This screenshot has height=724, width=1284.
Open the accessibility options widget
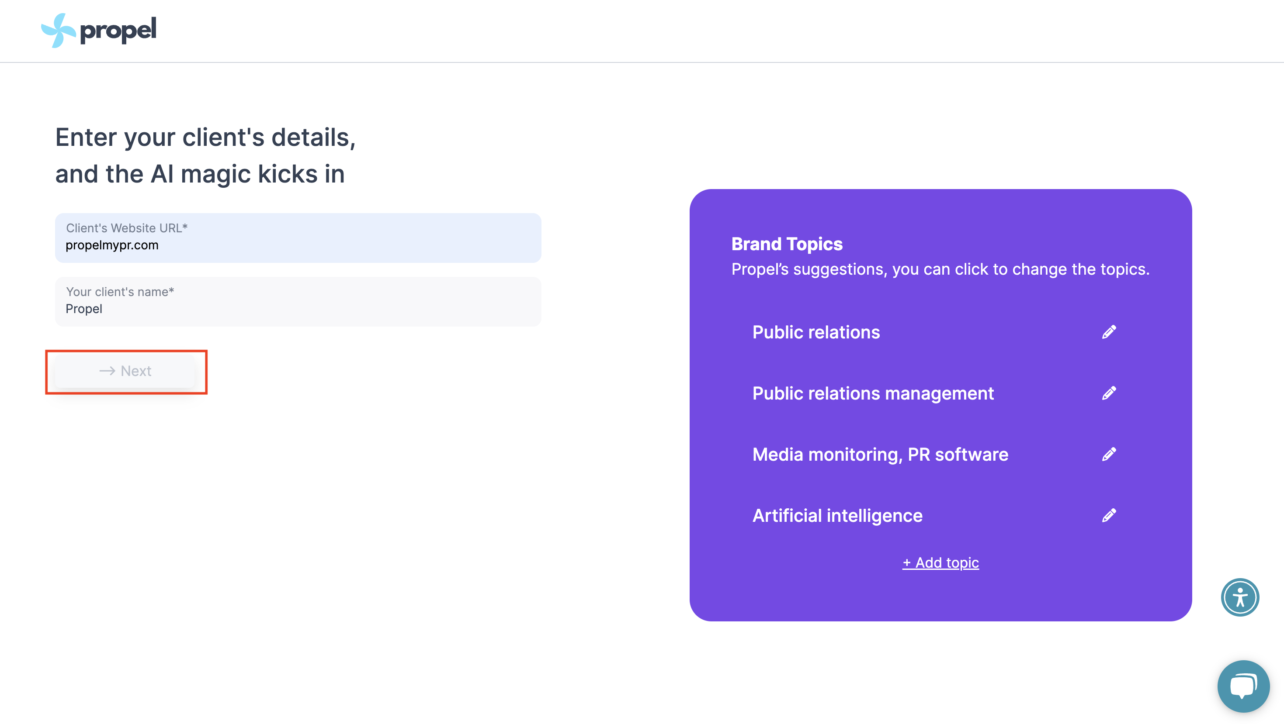pos(1239,597)
